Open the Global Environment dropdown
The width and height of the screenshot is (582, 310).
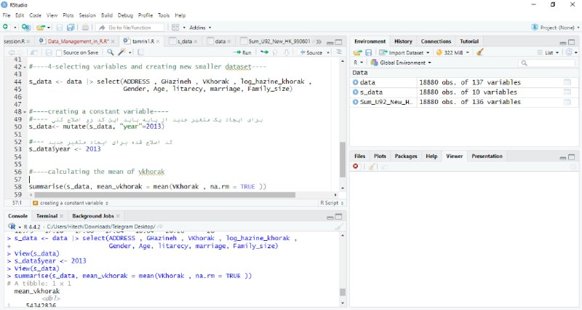(401, 63)
